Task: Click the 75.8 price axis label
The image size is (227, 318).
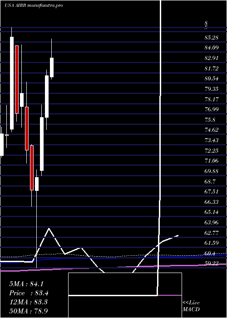Action: click(210, 120)
